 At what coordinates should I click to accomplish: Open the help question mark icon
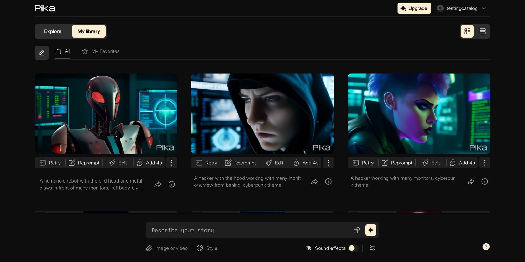click(x=486, y=247)
